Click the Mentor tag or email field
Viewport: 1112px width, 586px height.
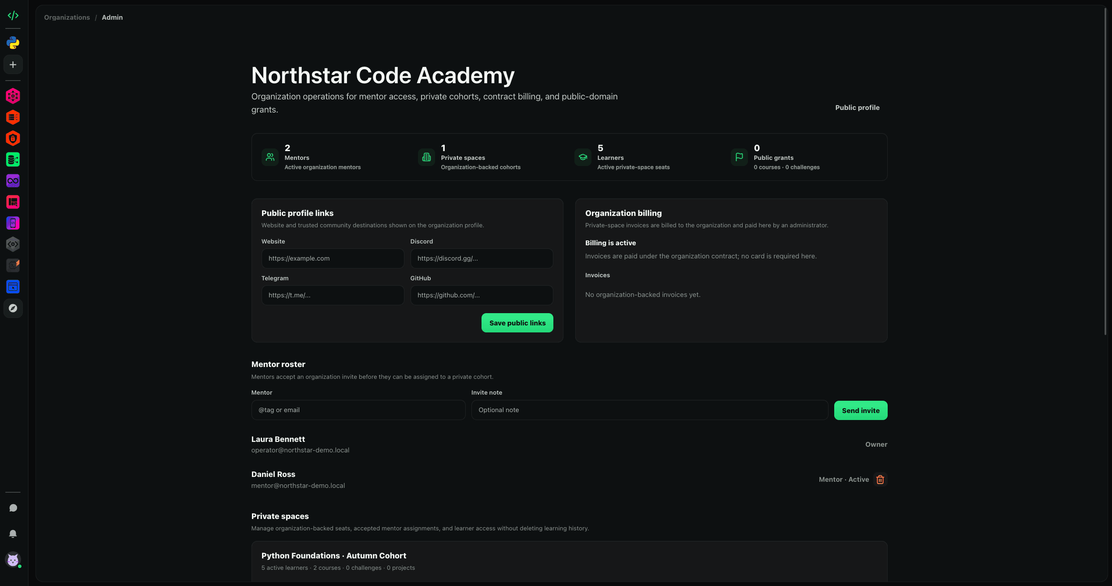pos(358,410)
